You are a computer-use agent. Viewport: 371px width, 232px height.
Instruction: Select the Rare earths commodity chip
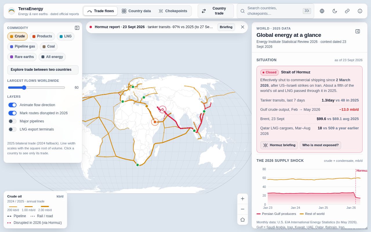[22, 57]
